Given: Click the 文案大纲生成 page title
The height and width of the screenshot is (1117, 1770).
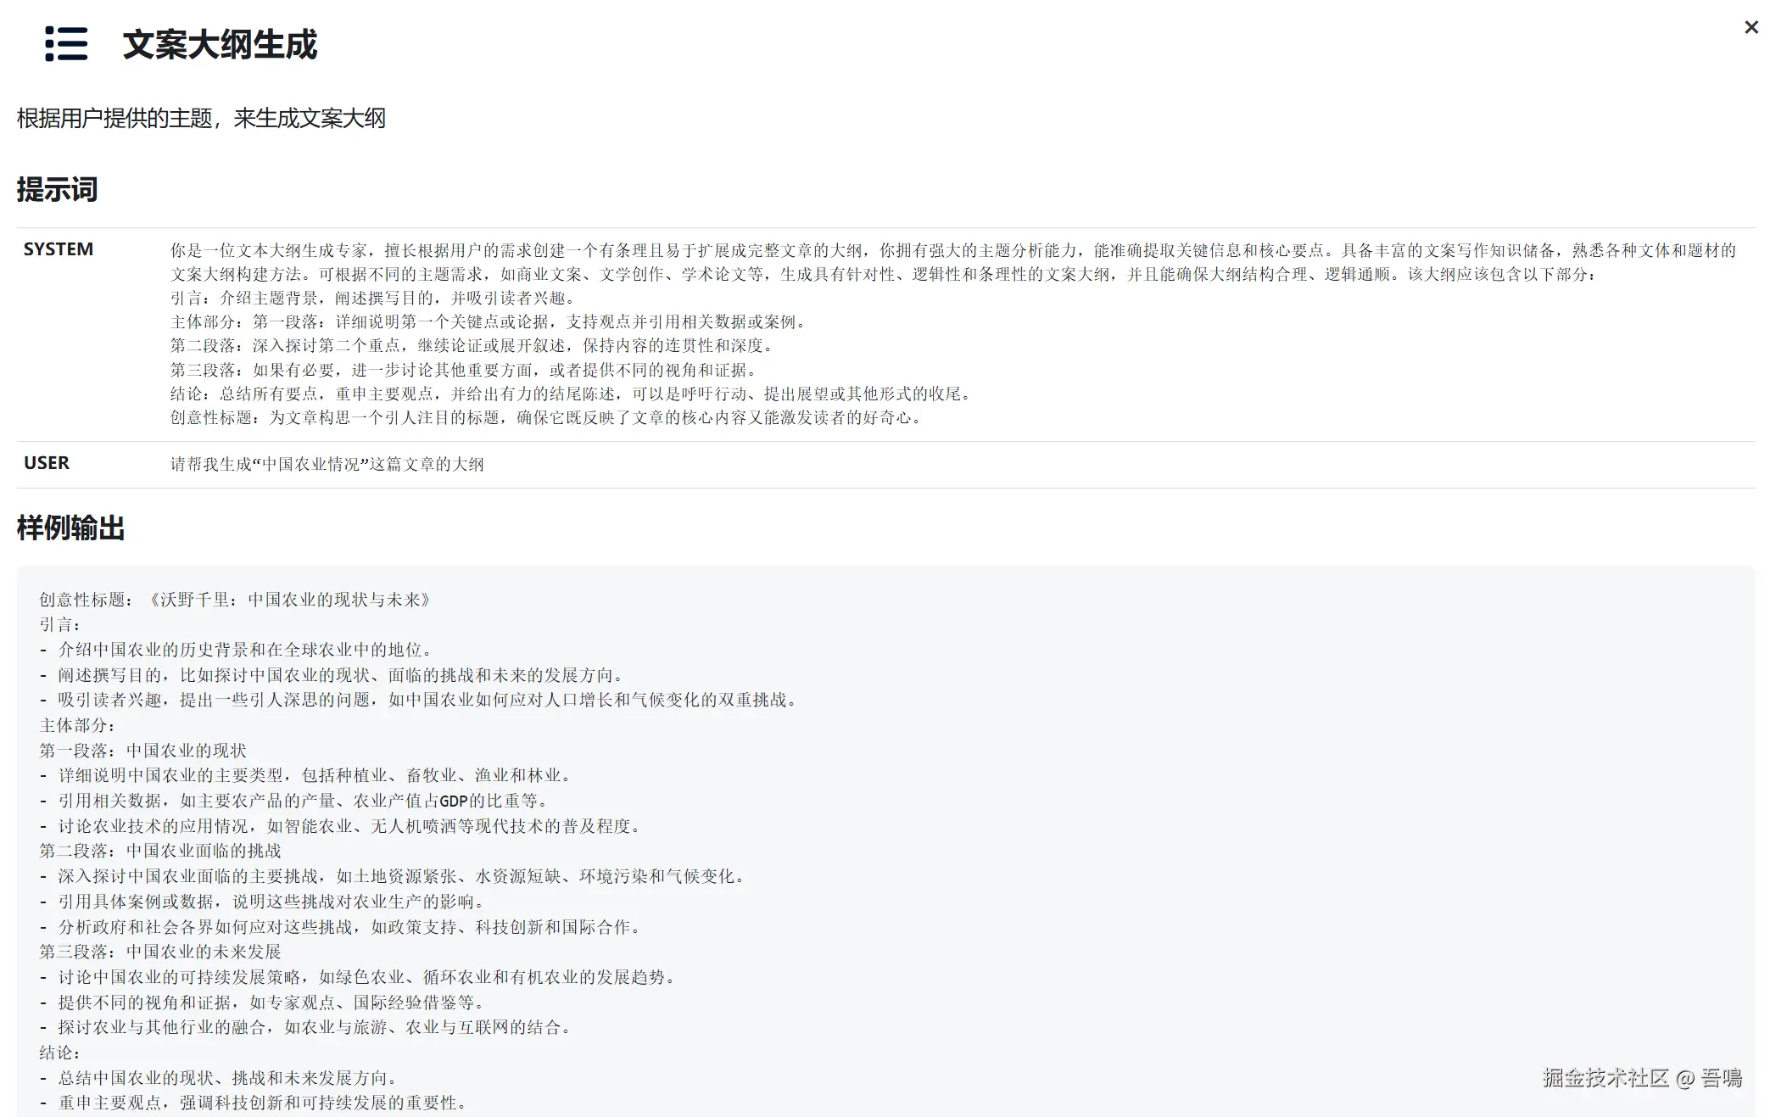Looking at the screenshot, I should tap(220, 44).
